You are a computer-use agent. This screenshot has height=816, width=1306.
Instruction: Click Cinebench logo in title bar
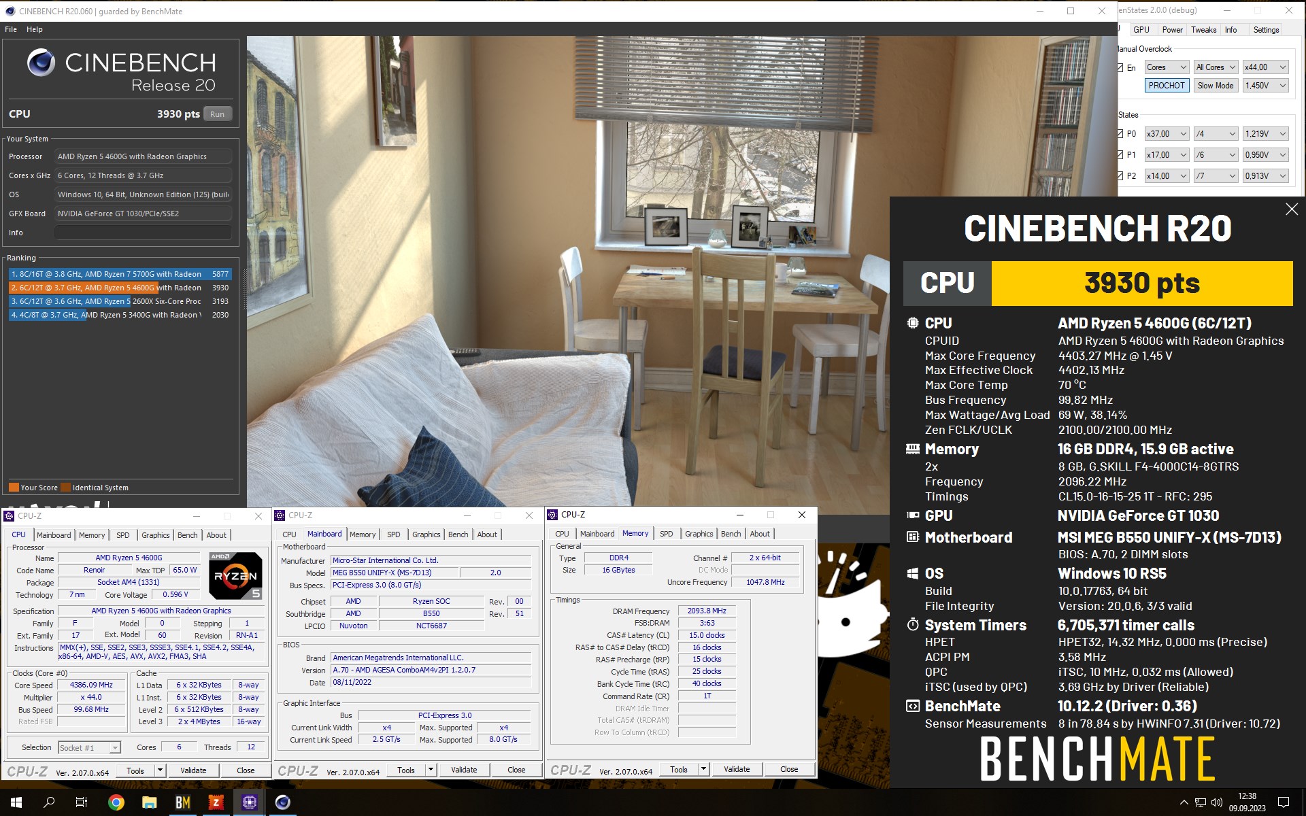10,11
